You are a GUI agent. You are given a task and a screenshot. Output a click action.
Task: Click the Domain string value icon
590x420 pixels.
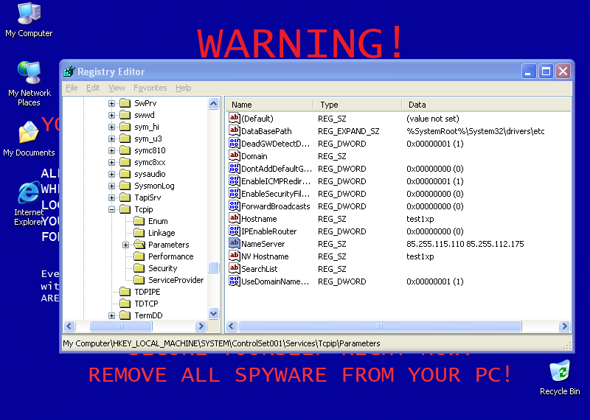pos(234,155)
